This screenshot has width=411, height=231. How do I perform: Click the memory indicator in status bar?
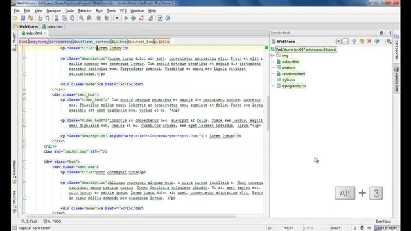click(387, 228)
